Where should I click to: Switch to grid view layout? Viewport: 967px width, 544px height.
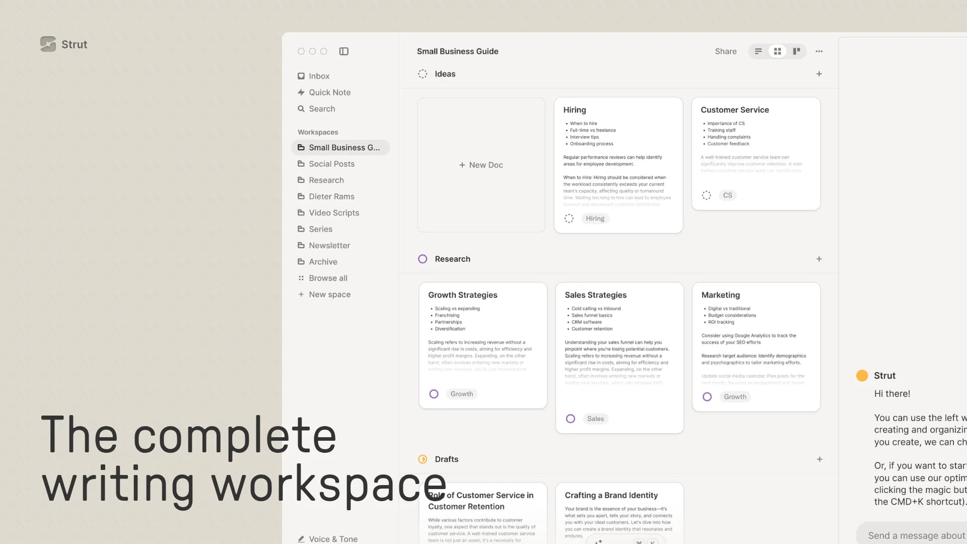(x=777, y=51)
